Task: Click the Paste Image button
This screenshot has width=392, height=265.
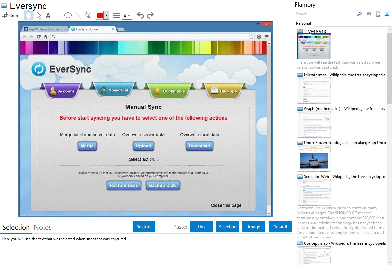Action: (x=254, y=227)
